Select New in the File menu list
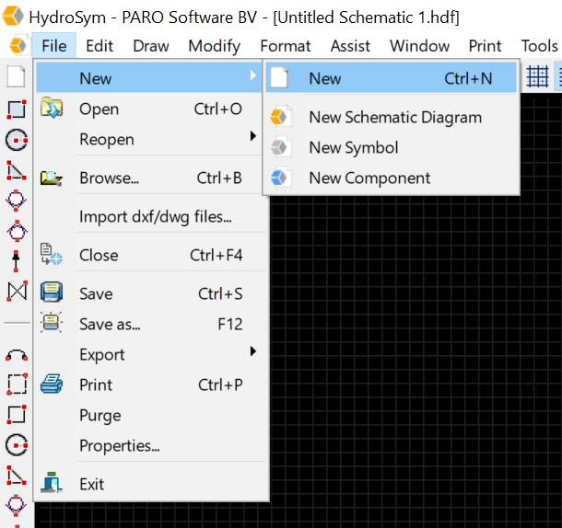Screen dimensions: 562x528 pos(148,77)
